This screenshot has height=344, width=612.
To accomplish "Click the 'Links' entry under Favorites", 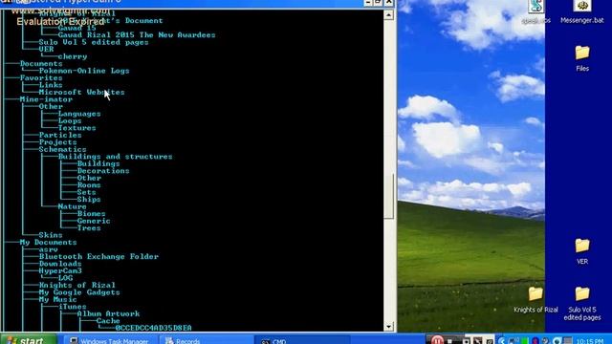I will (51, 85).
